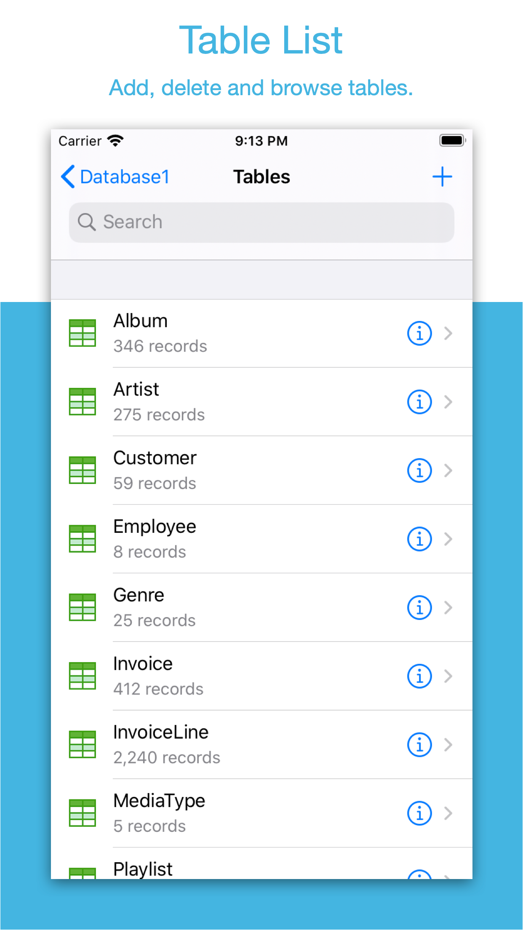Tap the Search input field
523x930 pixels.
pyautogui.click(x=261, y=222)
